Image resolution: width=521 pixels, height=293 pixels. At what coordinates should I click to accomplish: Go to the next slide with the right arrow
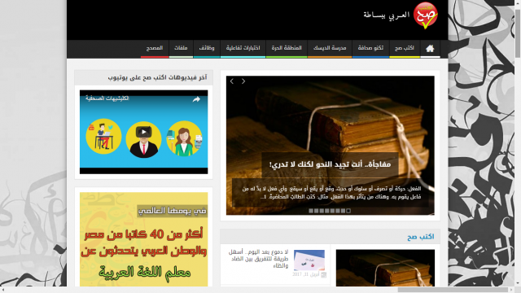point(243,81)
